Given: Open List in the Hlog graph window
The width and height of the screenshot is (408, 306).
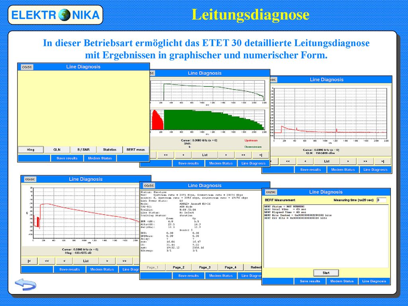Looking at the screenshot, I should point(86,261).
